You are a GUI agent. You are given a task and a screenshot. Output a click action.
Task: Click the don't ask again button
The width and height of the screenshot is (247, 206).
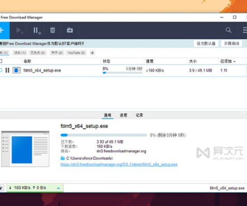click(x=231, y=44)
